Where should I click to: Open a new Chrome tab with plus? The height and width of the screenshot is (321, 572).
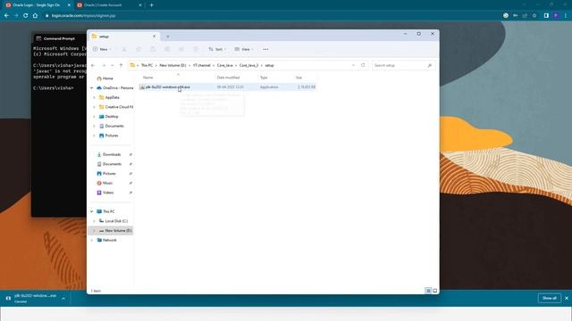[151, 5]
